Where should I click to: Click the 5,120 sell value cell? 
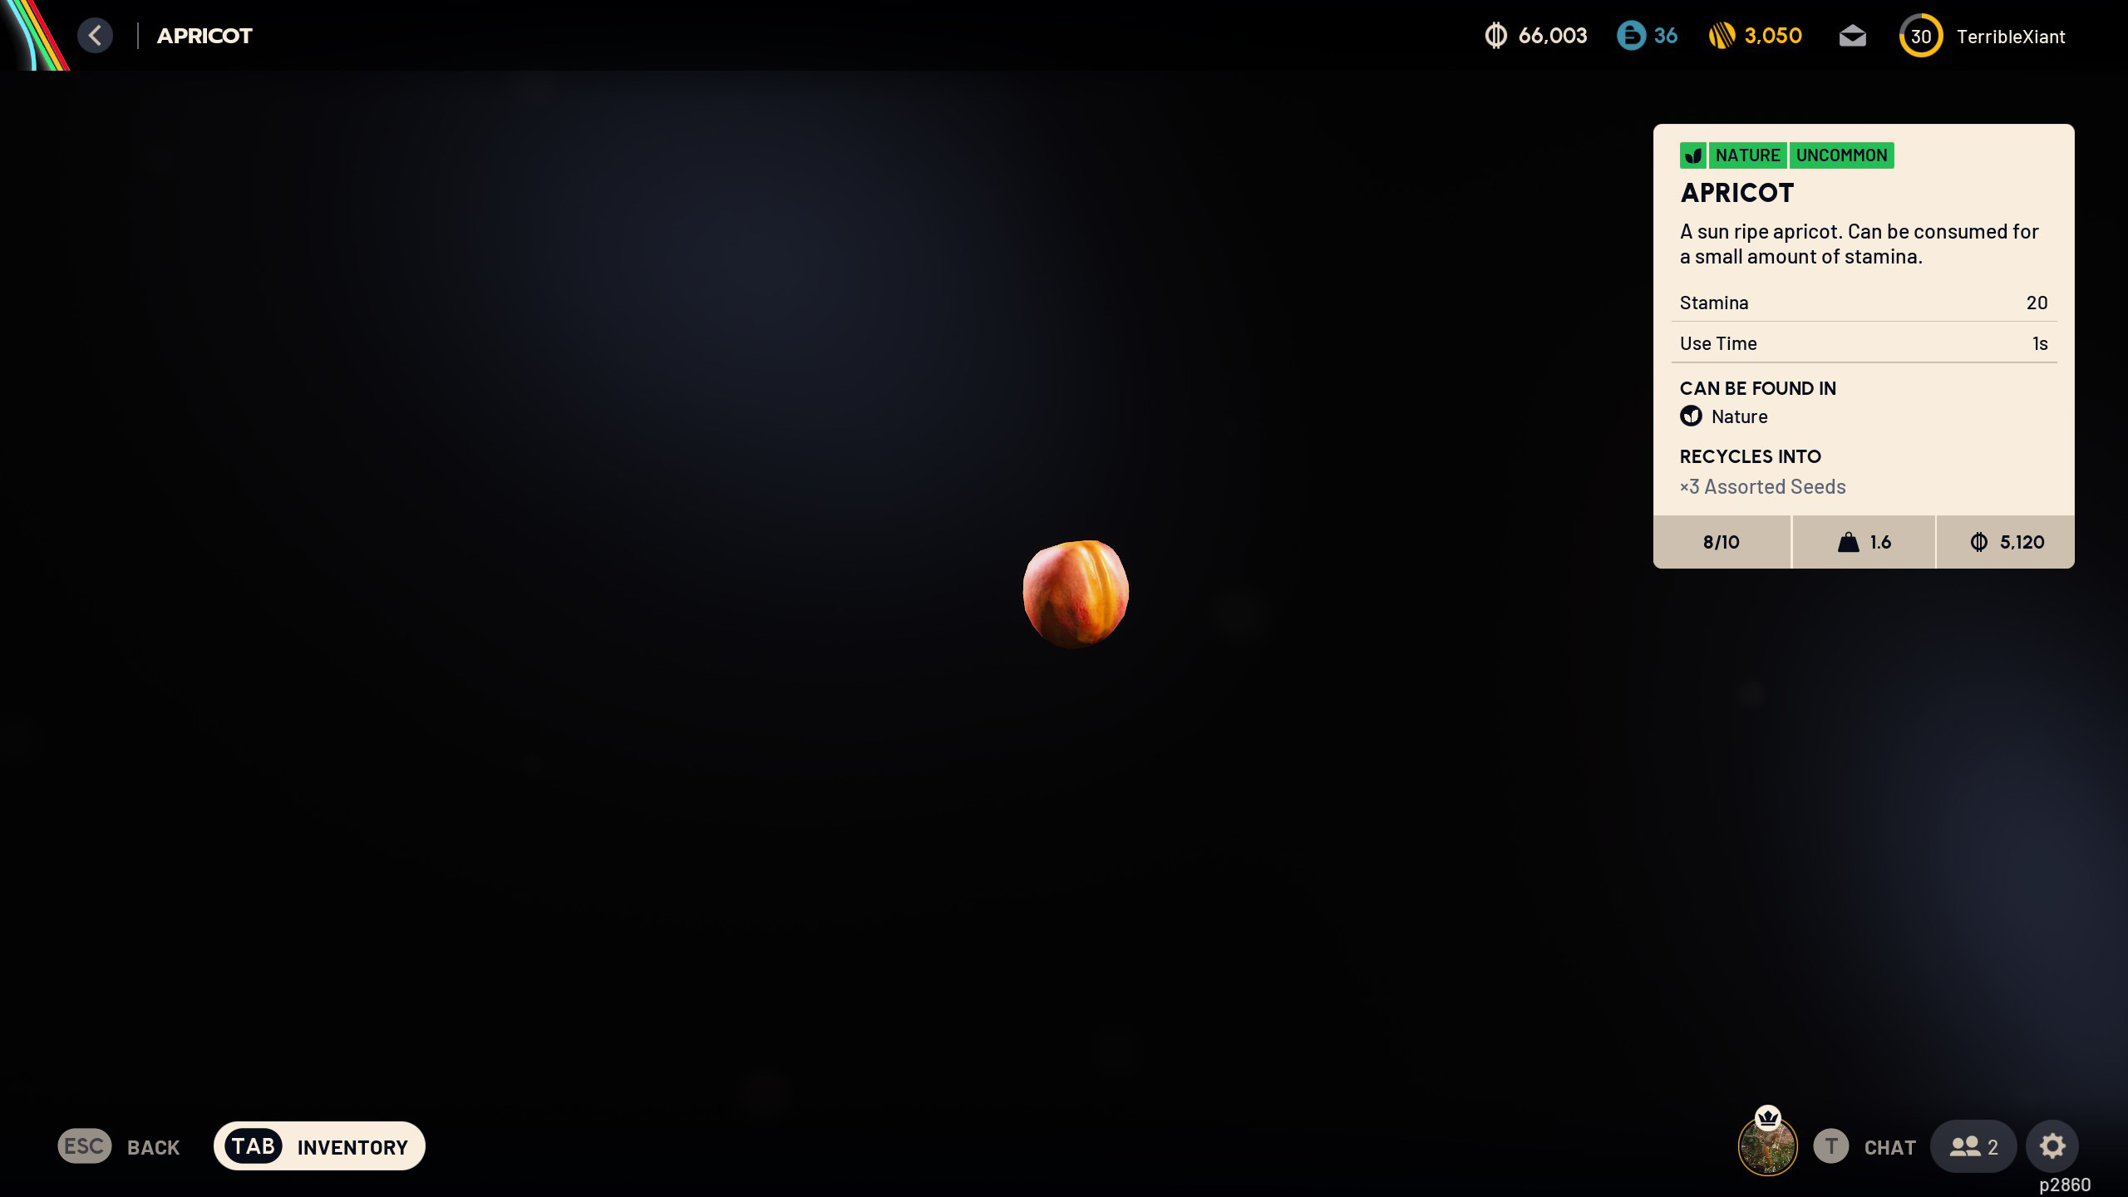point(2006,542)
